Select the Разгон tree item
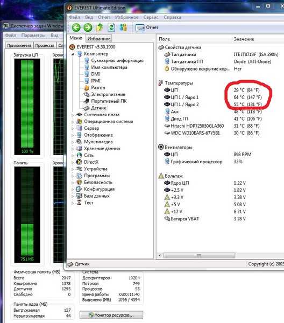 (x=98, y=88)
